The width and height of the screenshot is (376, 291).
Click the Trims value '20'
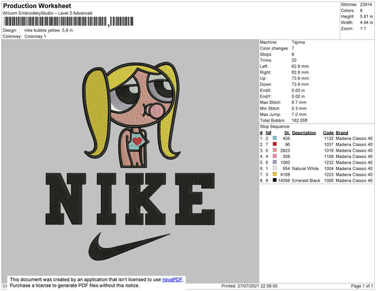pos(294,60)
